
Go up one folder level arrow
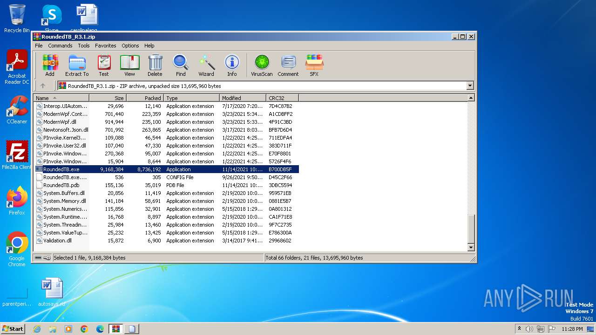click(43, 86)
